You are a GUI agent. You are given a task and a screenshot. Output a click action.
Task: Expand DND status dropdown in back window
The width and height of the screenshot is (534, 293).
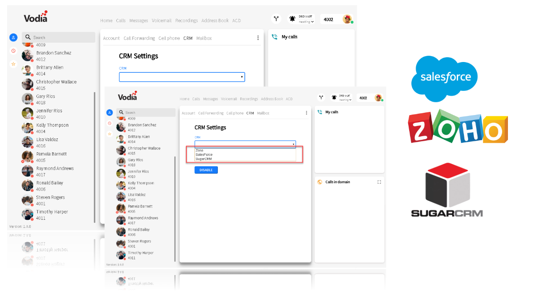click(x=306, y=22)
